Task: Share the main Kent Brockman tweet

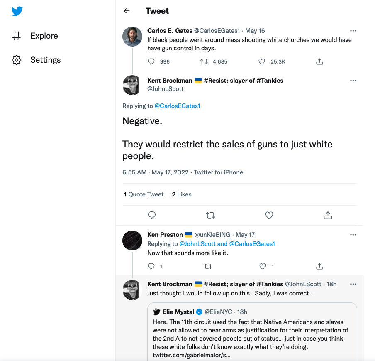Action: (328, 215)
